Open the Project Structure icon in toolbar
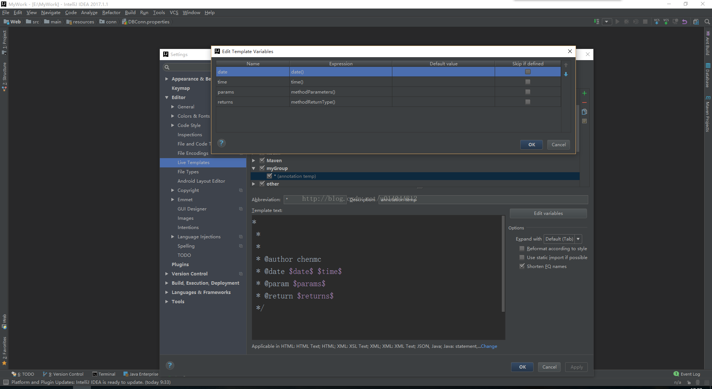Screen dimensions: 712x389 coord(696,22)
